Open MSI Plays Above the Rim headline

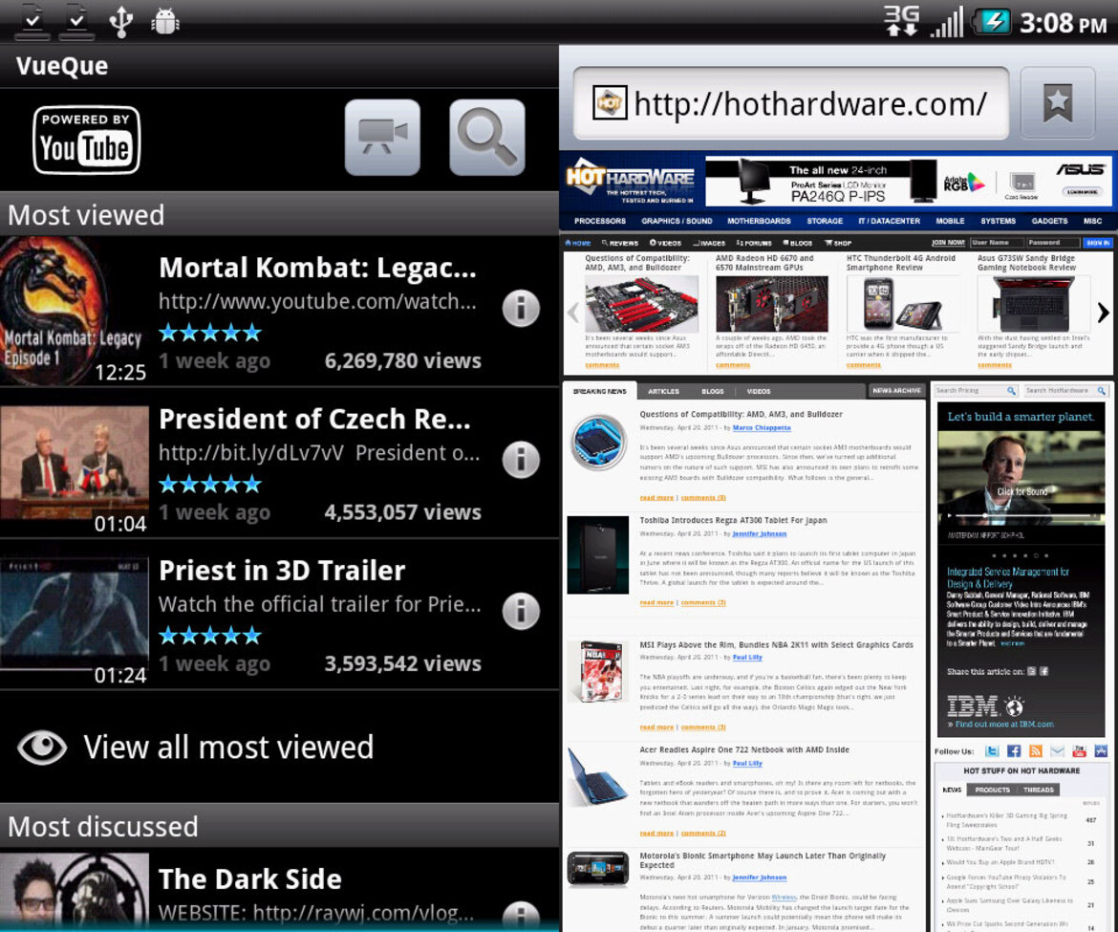click(776, 644)
